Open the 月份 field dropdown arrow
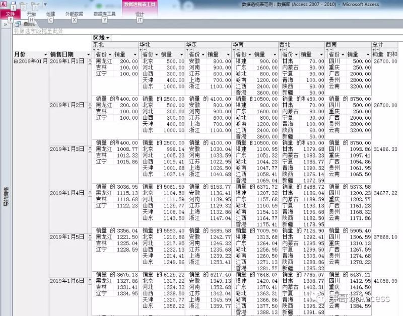 coord(45,54)
